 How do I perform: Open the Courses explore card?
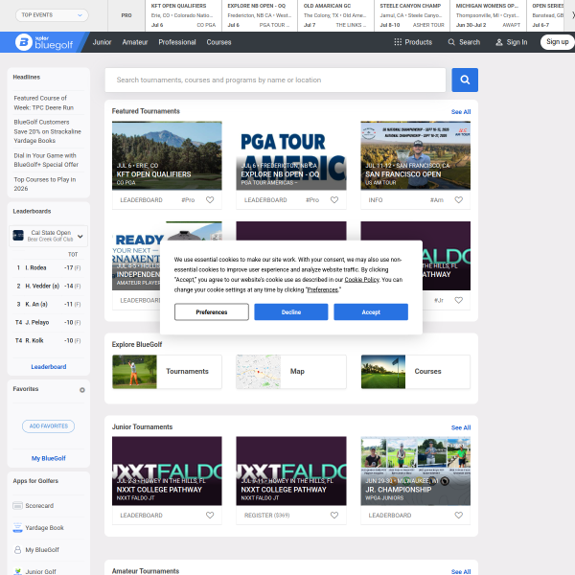(x=416, y=372)
